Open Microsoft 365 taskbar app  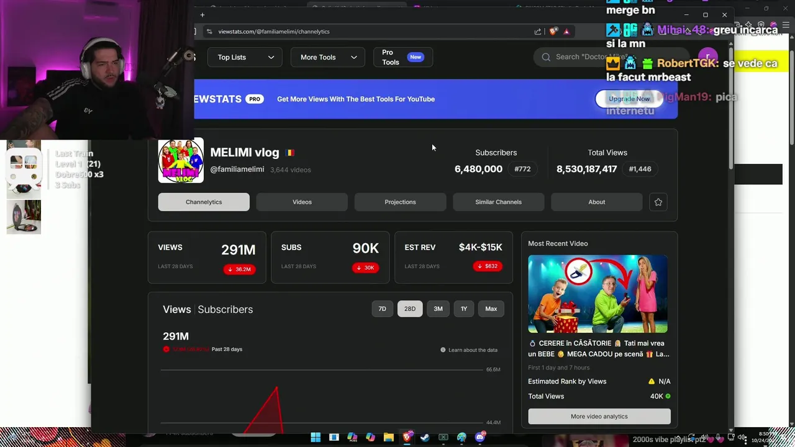352,438
